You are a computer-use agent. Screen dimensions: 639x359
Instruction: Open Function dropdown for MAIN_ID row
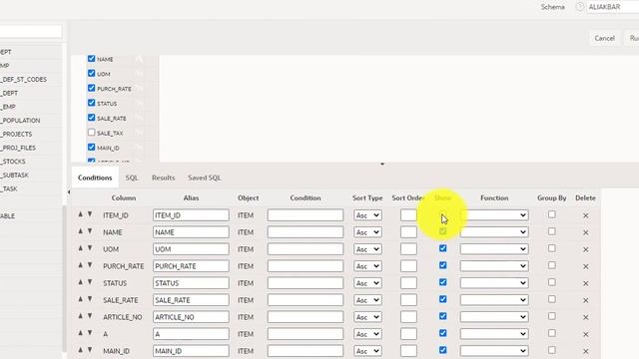pos(494,351)
